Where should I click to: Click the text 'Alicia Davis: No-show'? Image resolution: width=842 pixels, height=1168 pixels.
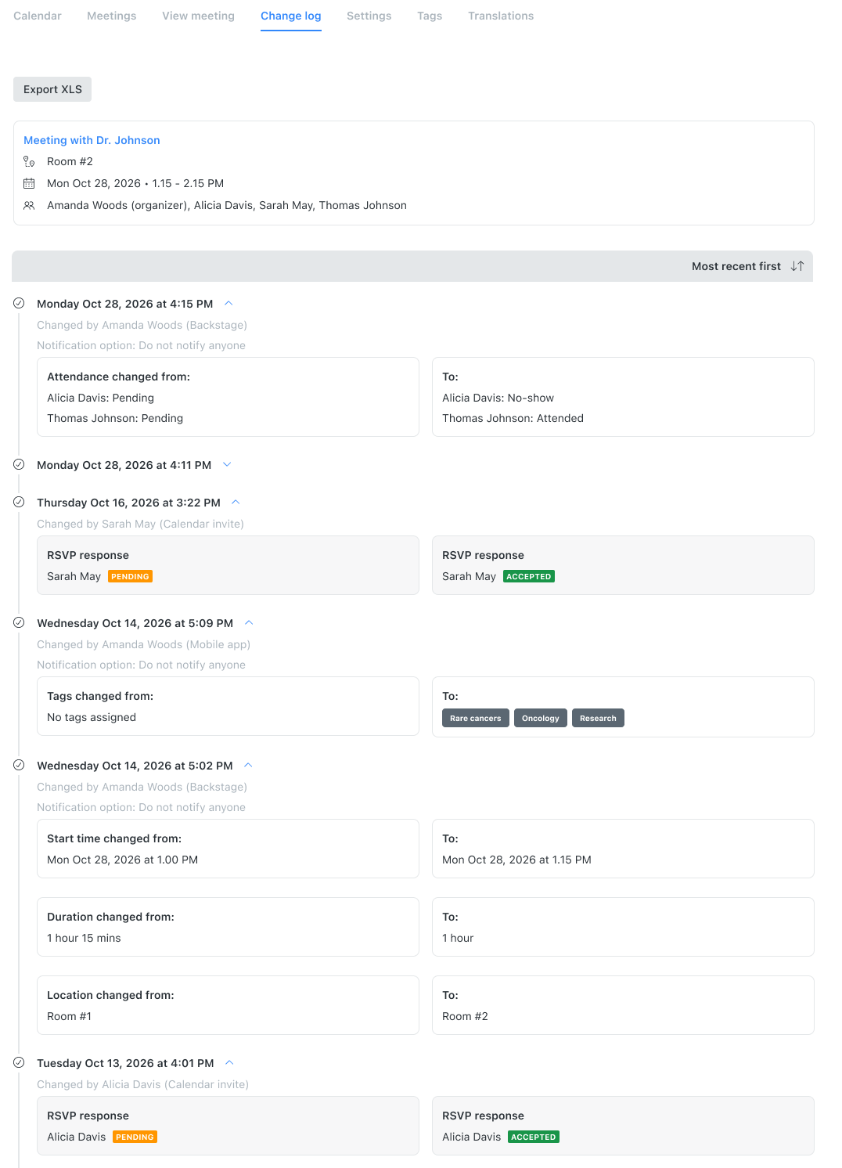(498, 398)
